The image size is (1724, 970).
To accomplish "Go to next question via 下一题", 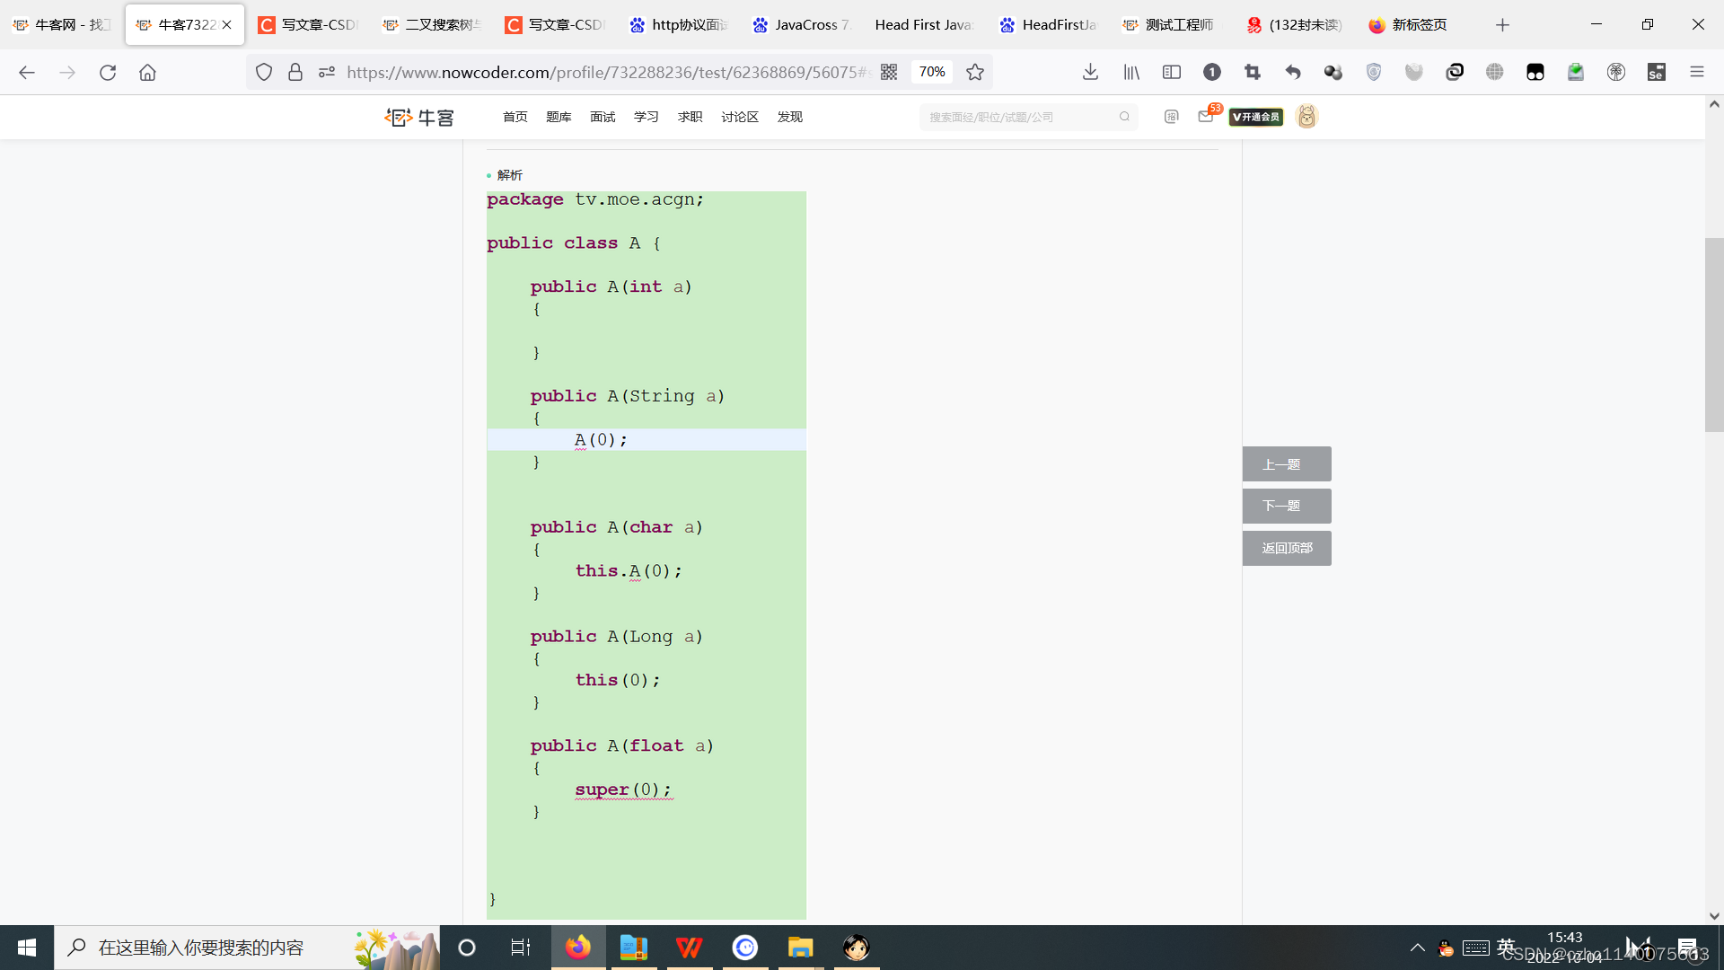I will pyautogui.click(x=1287, y=506).
